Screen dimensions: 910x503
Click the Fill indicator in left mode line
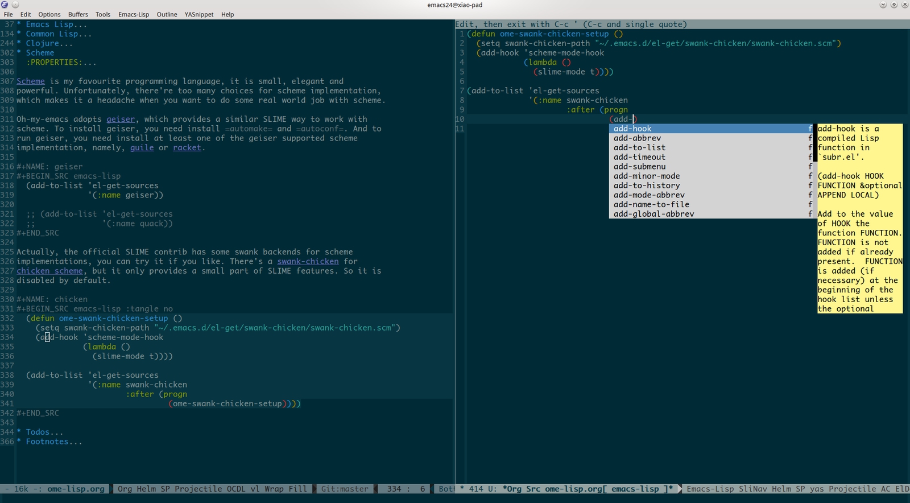tap(297, 489)
